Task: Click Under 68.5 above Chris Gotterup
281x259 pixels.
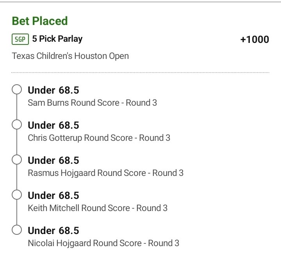Action: [x=53, y=125]
